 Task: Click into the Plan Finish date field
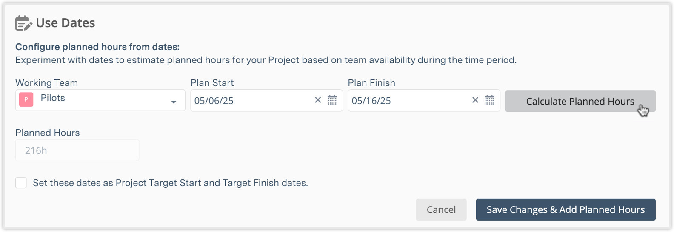point(408,101)
